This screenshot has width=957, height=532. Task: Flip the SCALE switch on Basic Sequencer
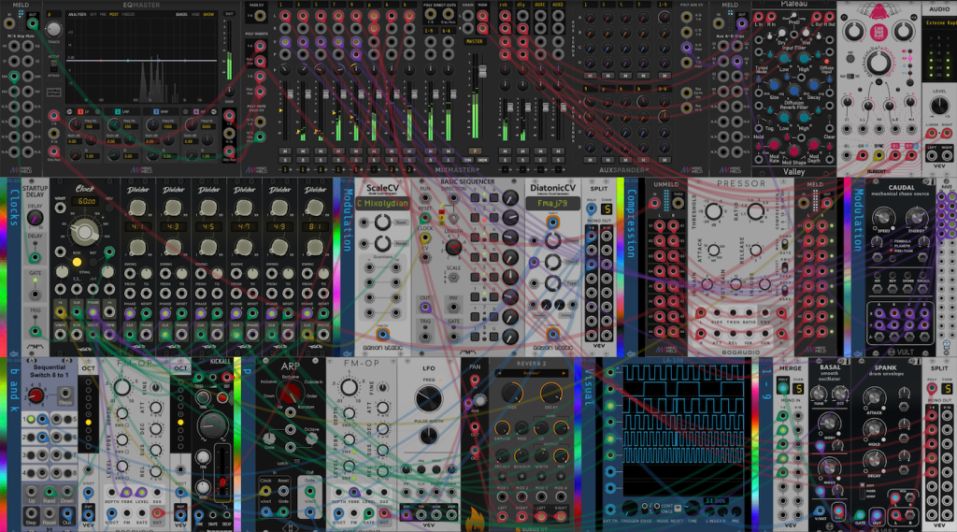tap(453, 278)
